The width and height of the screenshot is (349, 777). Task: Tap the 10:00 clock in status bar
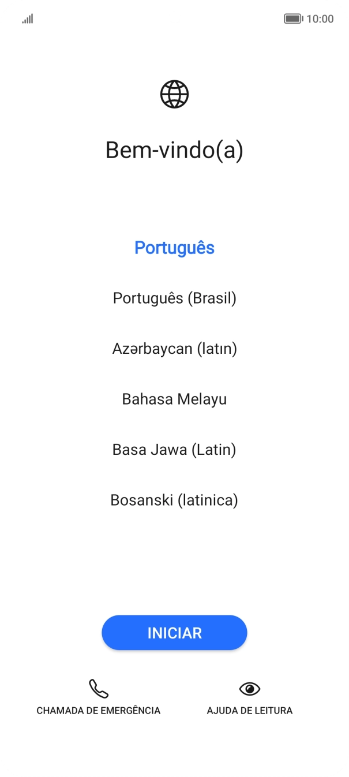[x=320, y=19]
